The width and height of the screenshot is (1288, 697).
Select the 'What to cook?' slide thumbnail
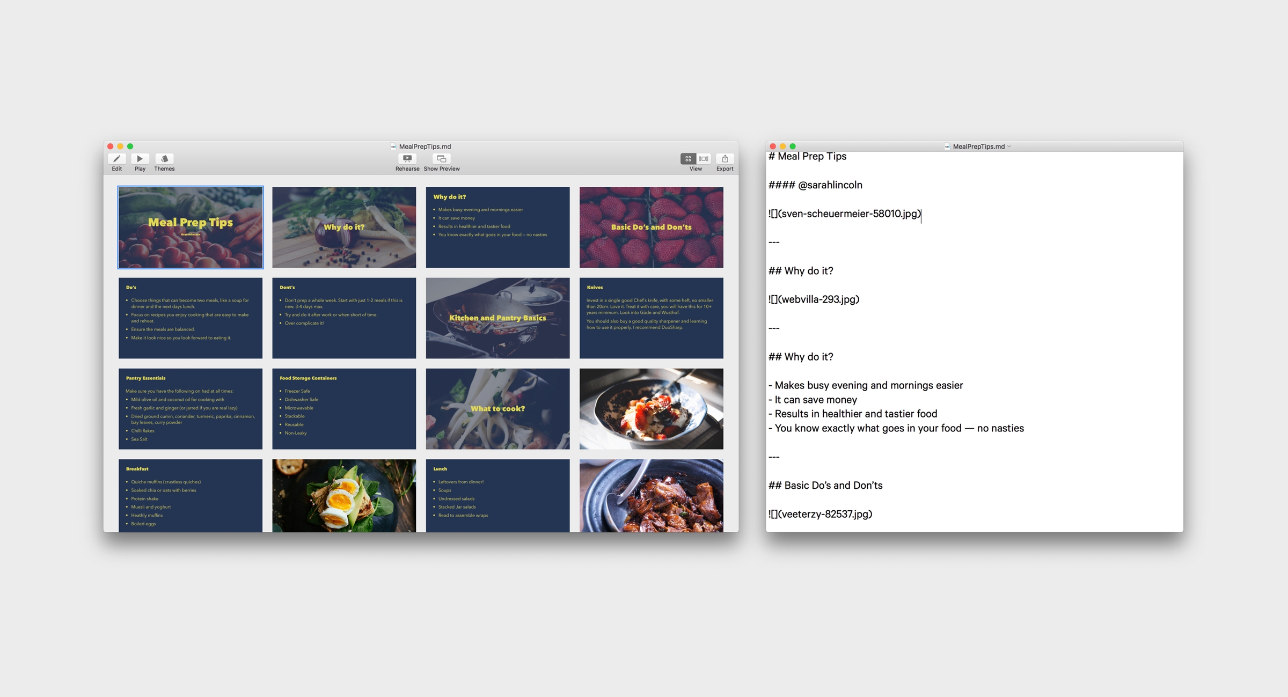(x=497, y=408)
